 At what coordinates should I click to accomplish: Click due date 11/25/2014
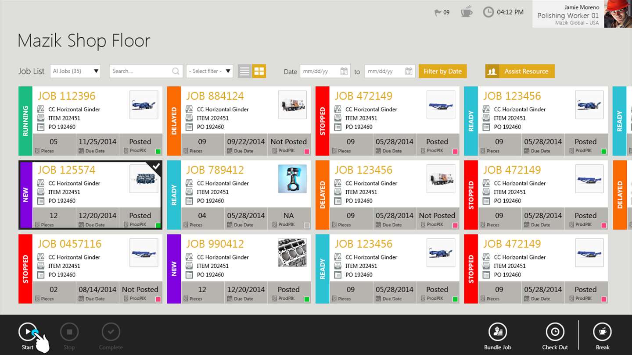point(97,142)
